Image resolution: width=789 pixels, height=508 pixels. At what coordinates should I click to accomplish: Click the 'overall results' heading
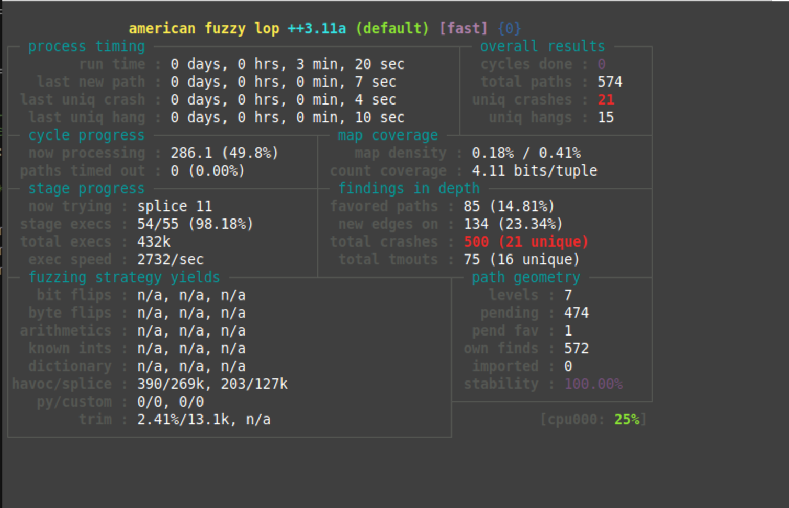(543, 46)
